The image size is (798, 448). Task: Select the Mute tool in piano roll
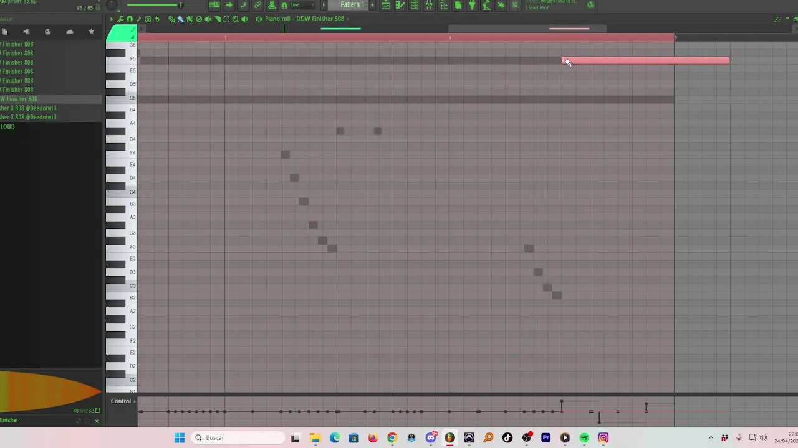point(208,19)
